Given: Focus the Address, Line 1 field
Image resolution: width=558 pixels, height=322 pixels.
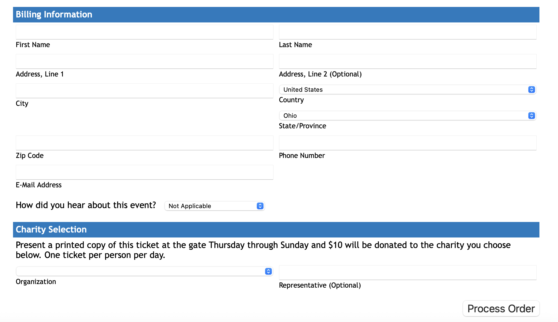Looking at the screenshot, I should click(144, 62).
